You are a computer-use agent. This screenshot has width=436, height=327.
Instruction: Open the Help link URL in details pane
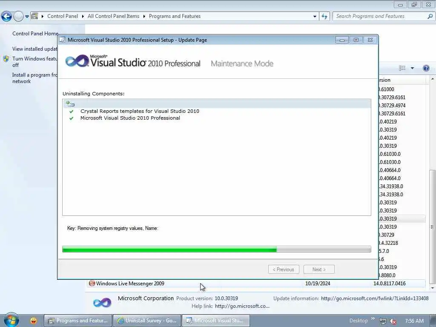[242, 306]
